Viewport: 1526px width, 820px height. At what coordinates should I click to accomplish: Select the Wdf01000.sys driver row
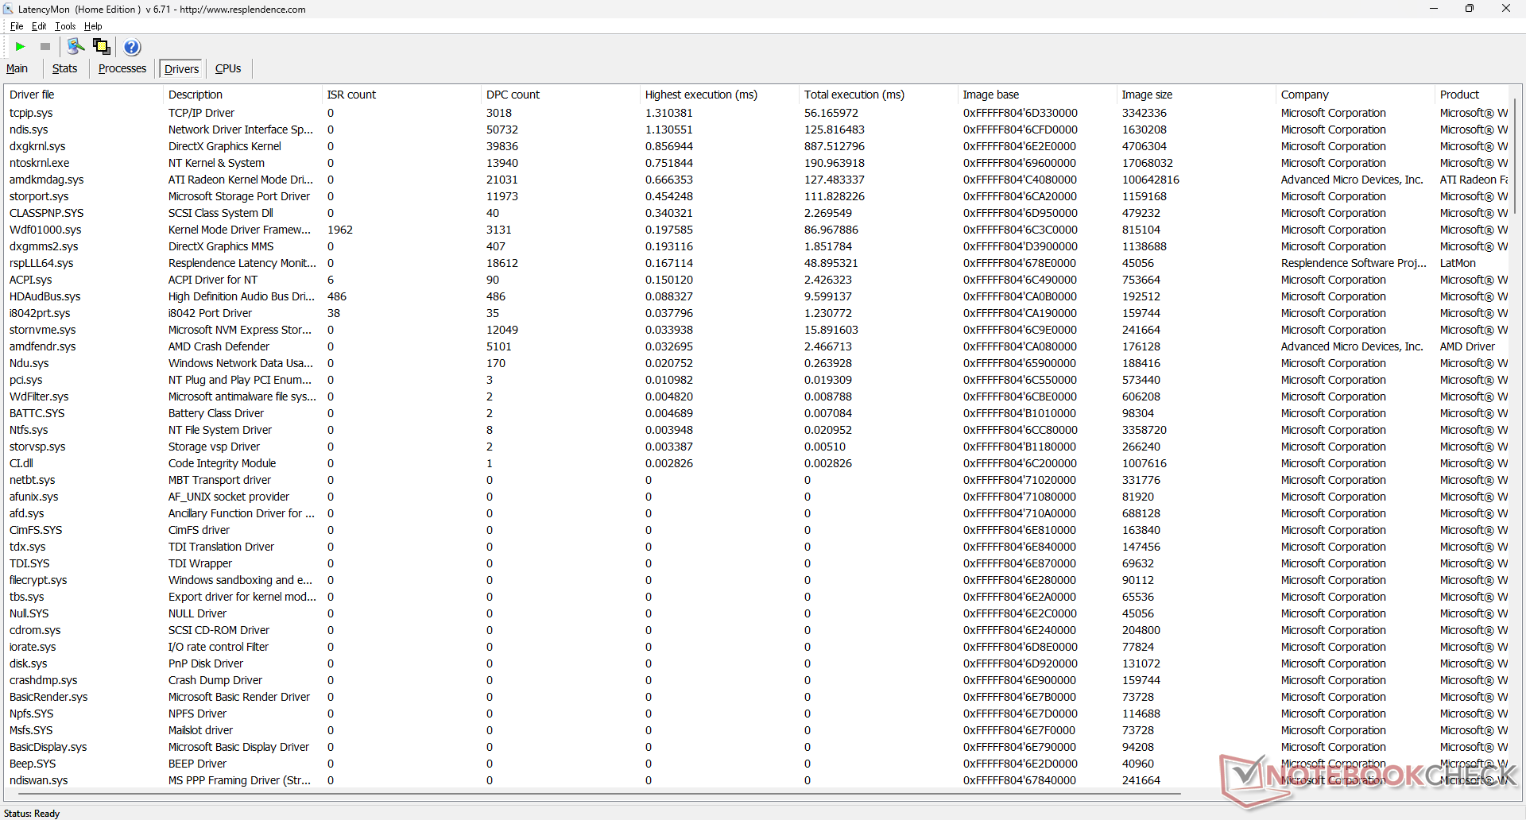(x=757, y=230)
